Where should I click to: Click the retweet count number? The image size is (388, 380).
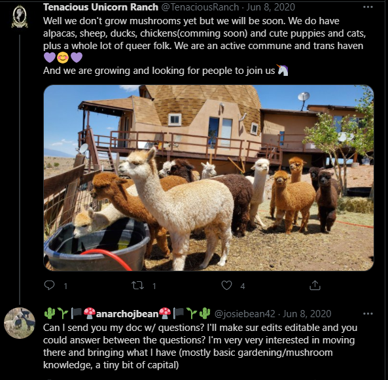[x=154, y=286]
